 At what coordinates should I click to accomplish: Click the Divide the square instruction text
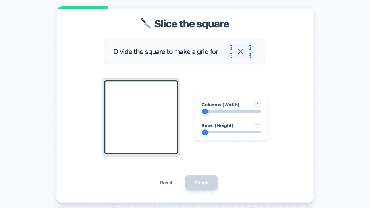(x=166, y=52)
